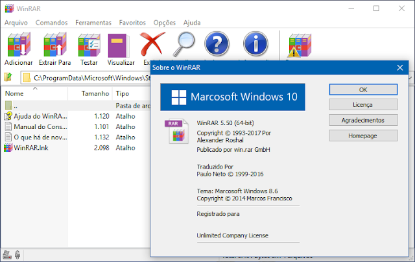Click the up-one-folder icon beside address bar
Viewport: 415px width, 262px height.
point(8,77)
